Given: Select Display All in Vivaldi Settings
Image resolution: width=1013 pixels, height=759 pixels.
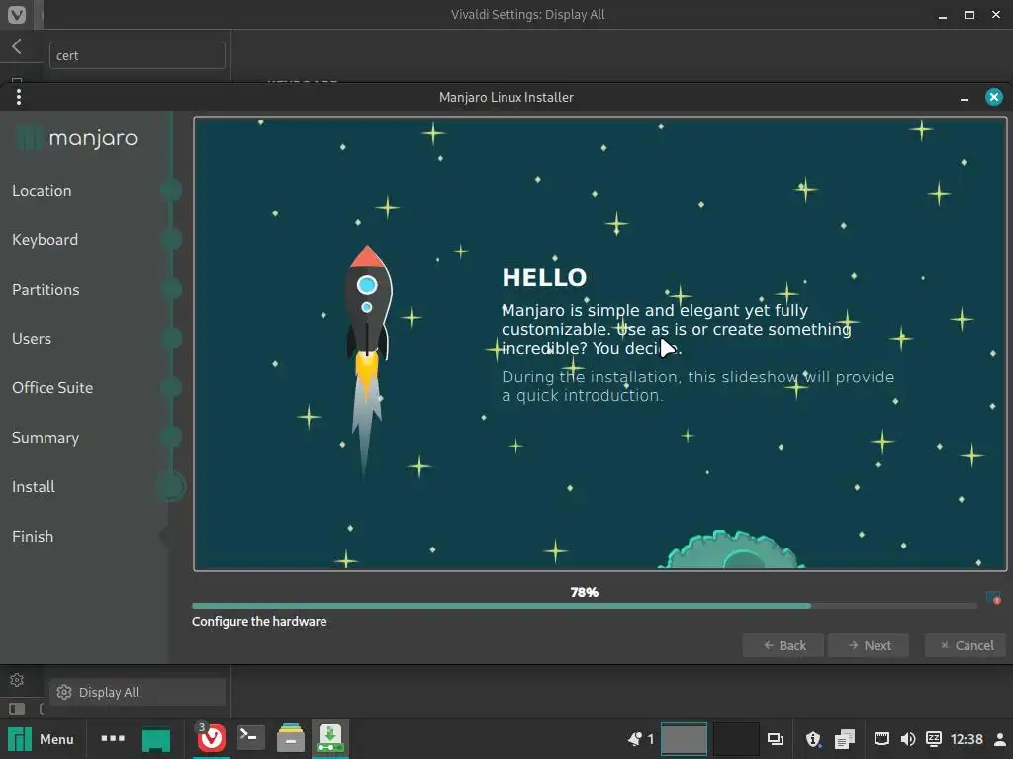Looking at the screenshot, I should click(137, 692).
